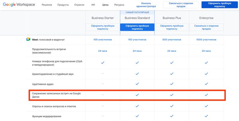Click the Meet camera icon

coord(28,39)
